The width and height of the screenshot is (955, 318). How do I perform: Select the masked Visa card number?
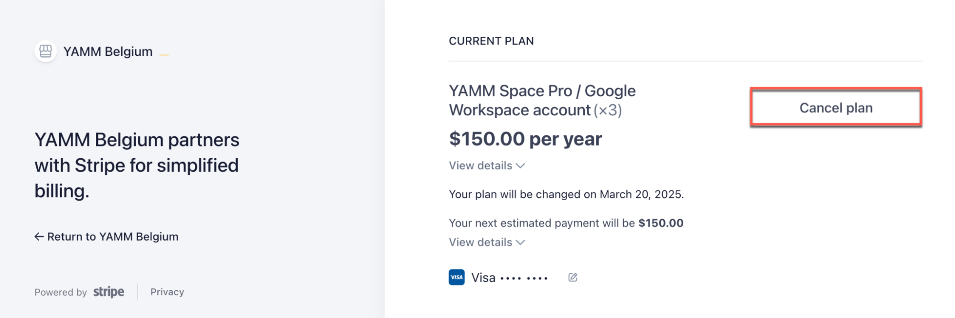coord(524,278)
